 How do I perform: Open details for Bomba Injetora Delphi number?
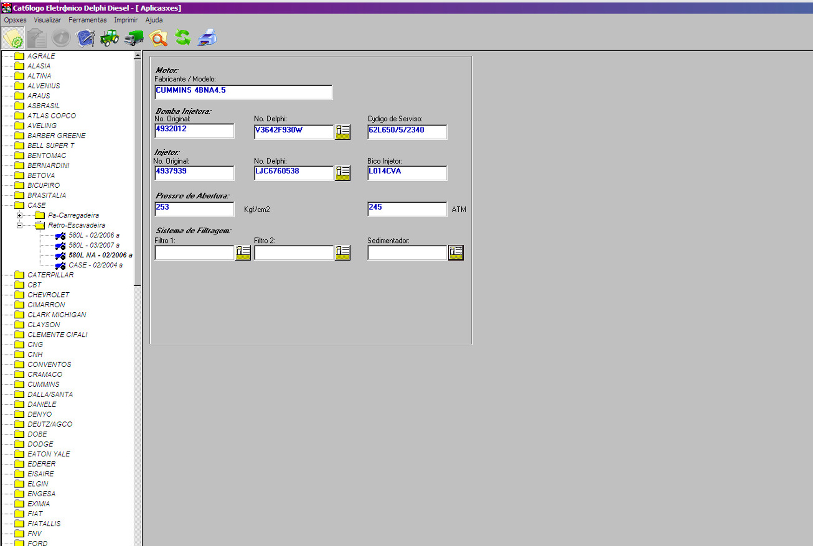coord(343,132)
